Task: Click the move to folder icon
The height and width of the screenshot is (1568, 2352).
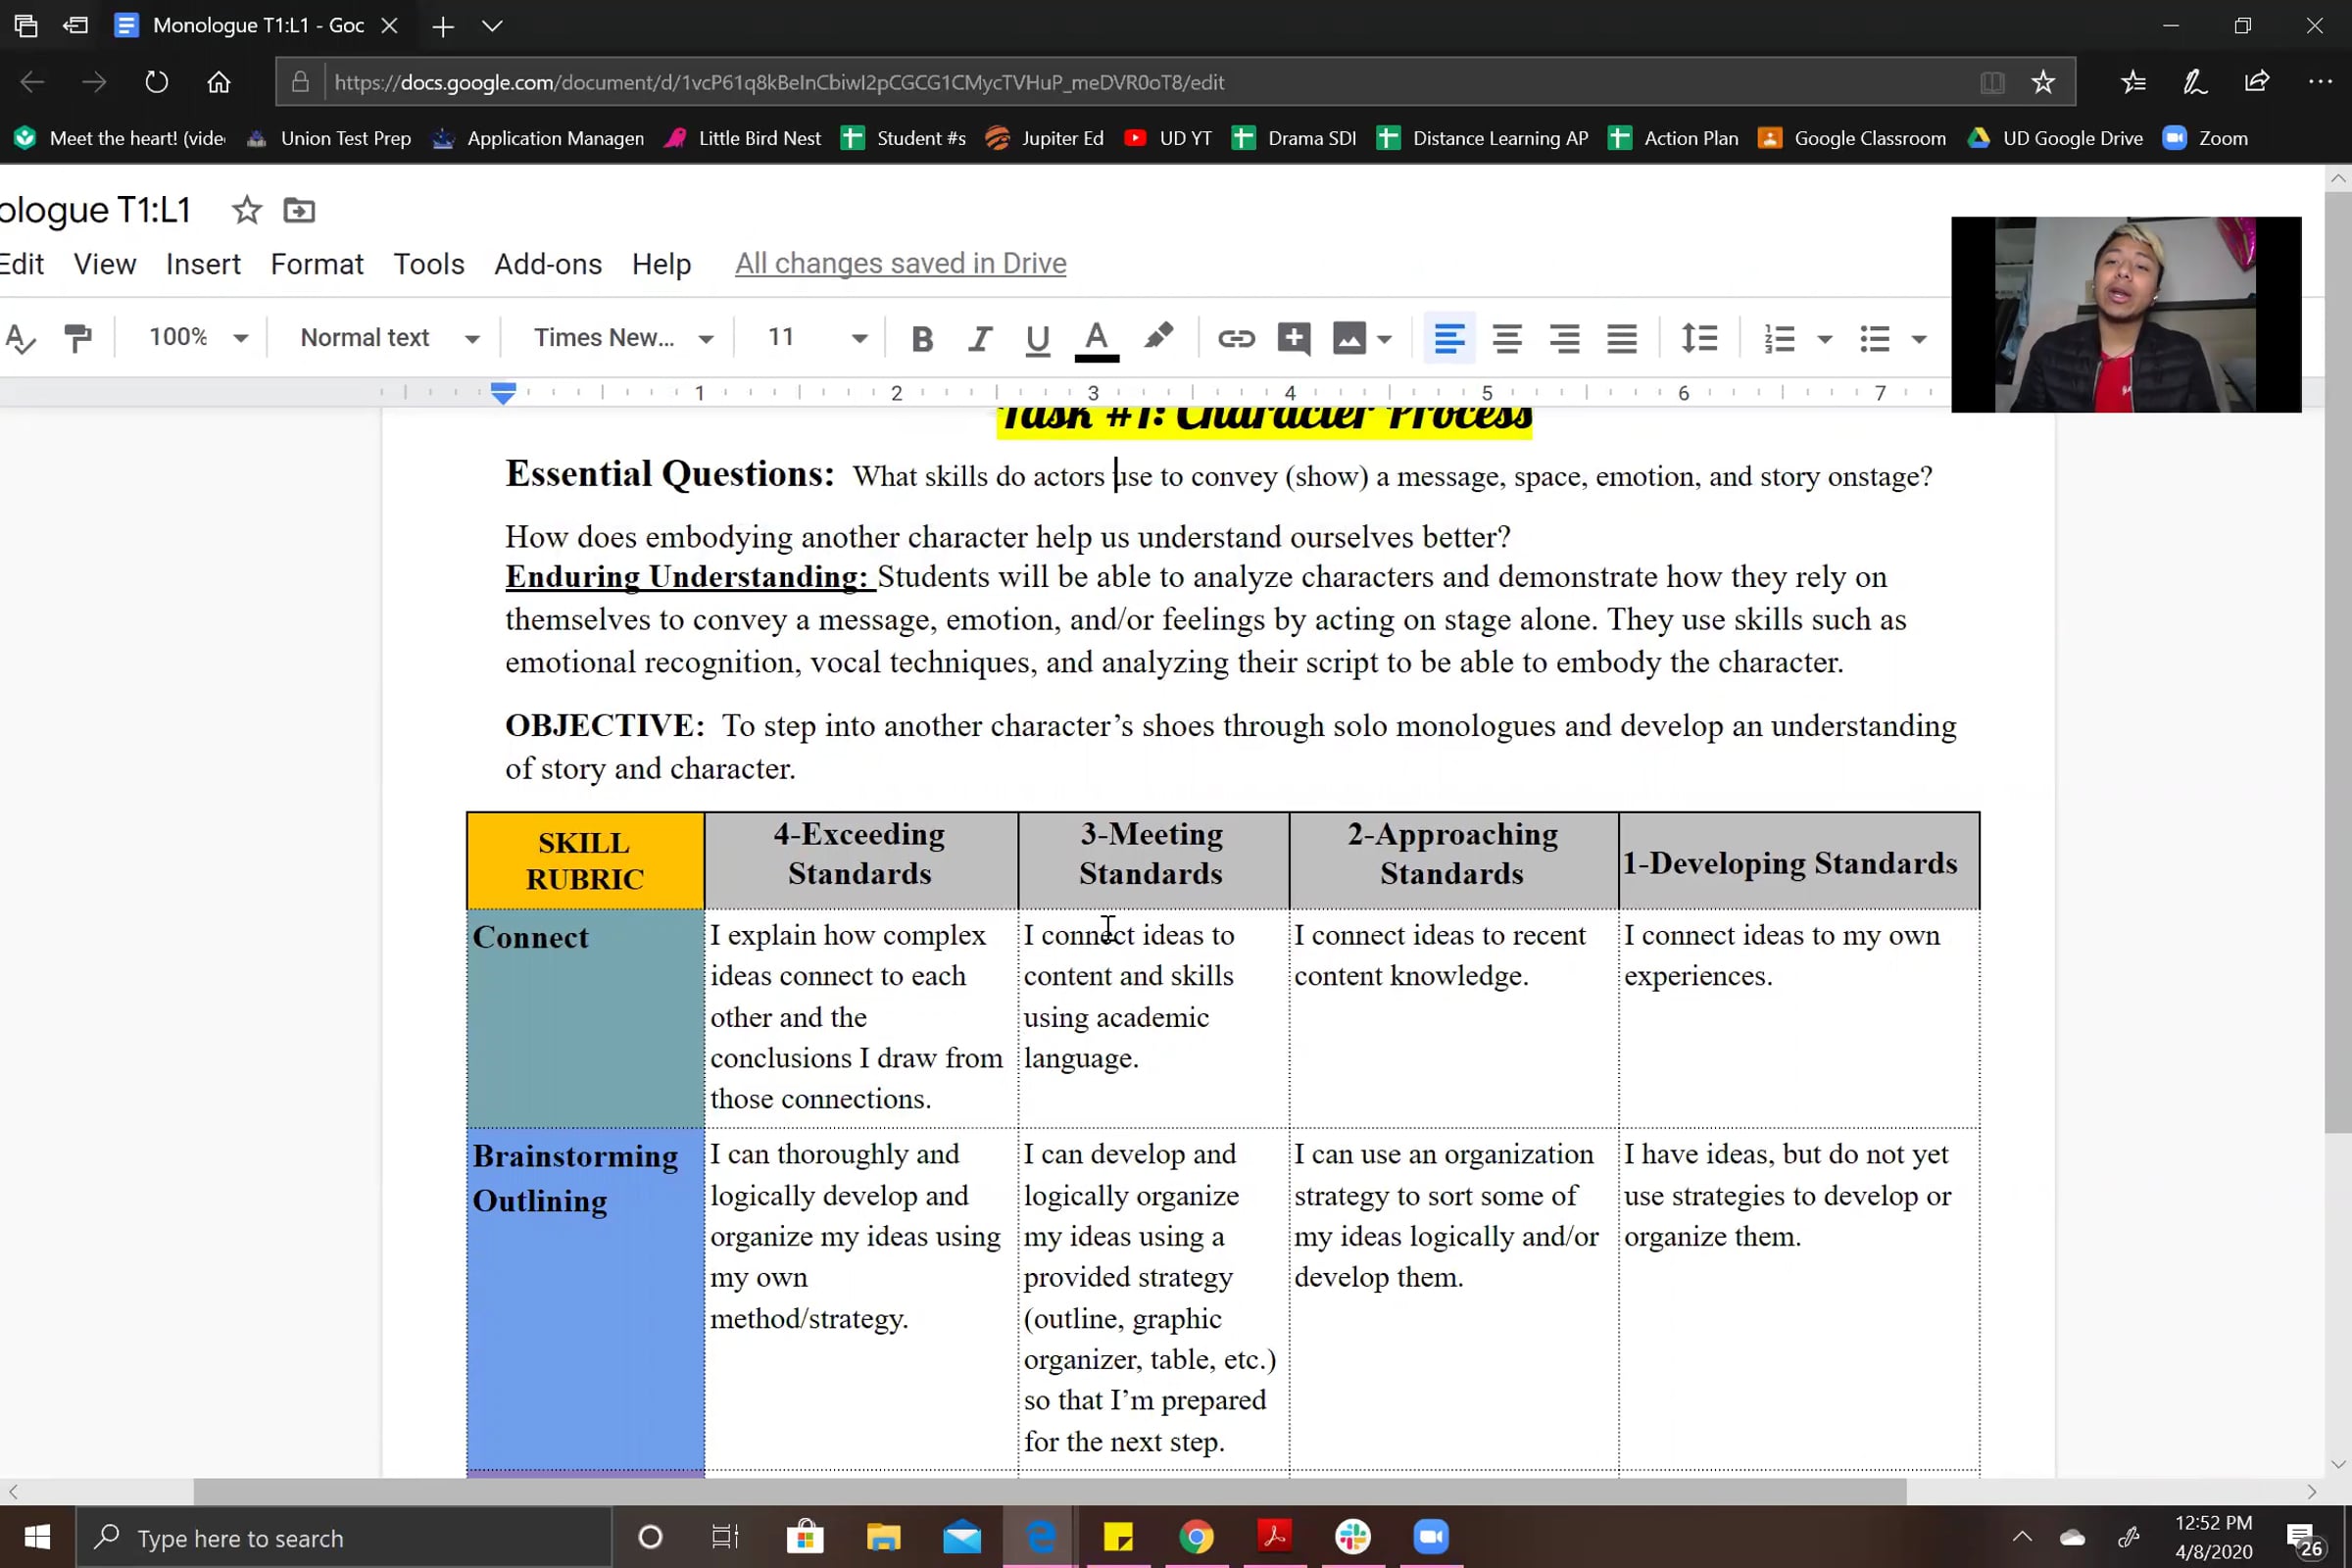Action: coord(299,210)
